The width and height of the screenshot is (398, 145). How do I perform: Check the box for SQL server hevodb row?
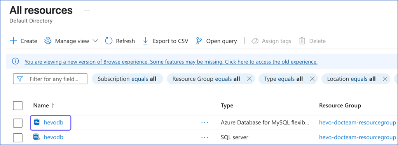pyautogui.click(x=18, y=138)
